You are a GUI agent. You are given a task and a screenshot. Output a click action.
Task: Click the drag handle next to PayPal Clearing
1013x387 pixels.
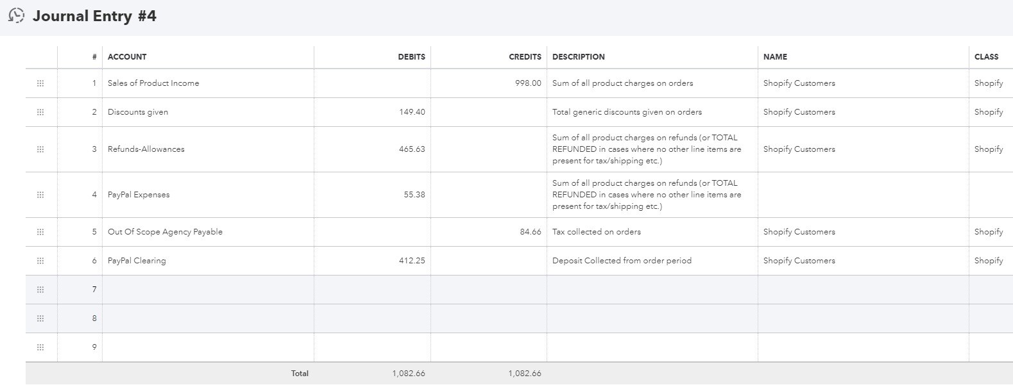coord(40,261)
